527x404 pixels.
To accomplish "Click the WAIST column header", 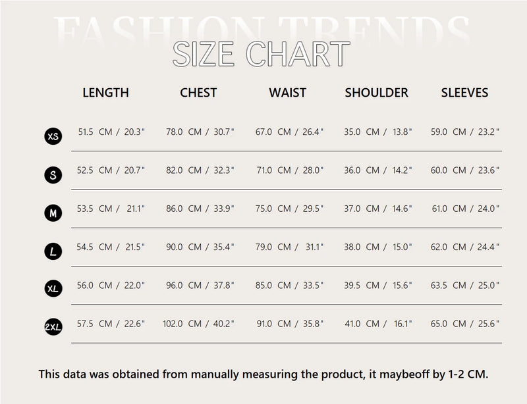I will point(287,93).
